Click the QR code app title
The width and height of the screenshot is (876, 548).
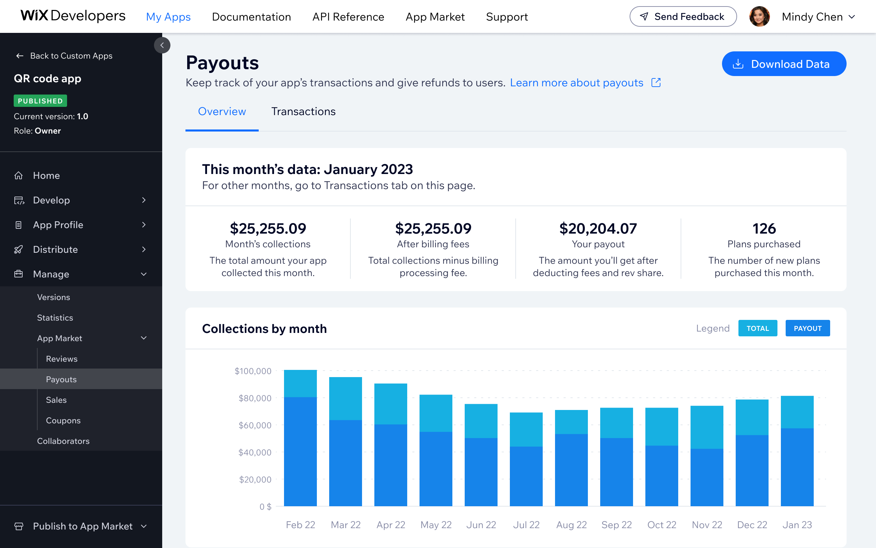click(48, 79)
